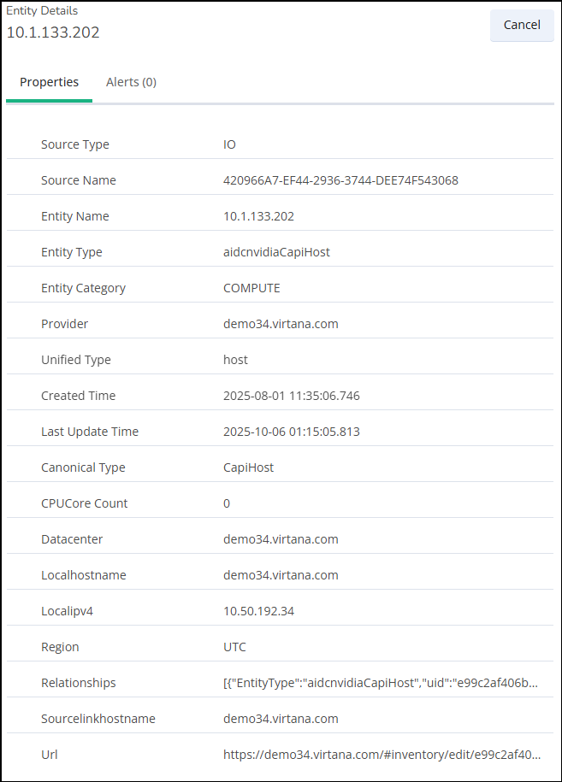This screenshot has width=562, height=782.
Task: Select the Source Name GUID value
Action: [340, 180]
